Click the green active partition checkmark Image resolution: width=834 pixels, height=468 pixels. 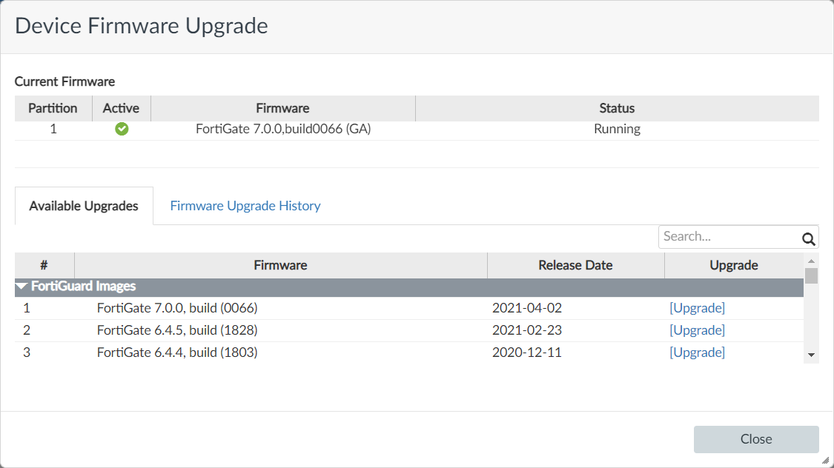122,130
